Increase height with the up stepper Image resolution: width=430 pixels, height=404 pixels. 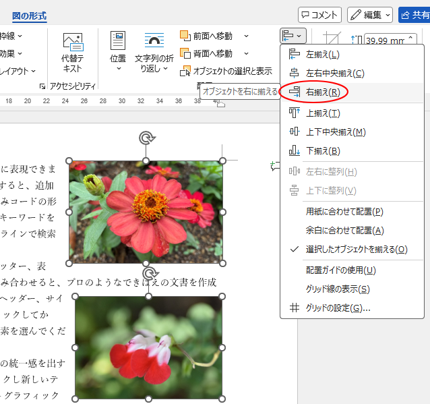click(x=410, y=37)
